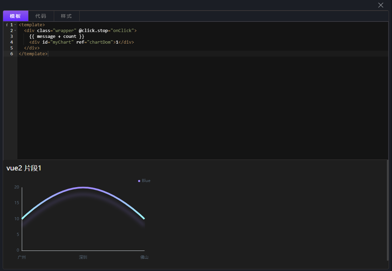Switch to the 模板 tab
This screenshot has width=392, height=271.
[x=16, y=16]
